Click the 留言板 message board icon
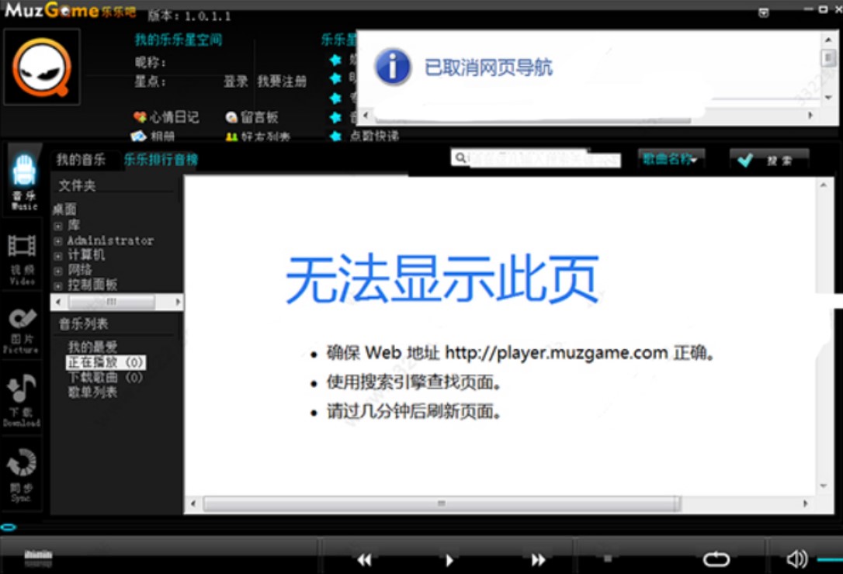Image resolution: width=843 pixels, height=574 pixels. [x=231, y=117]
